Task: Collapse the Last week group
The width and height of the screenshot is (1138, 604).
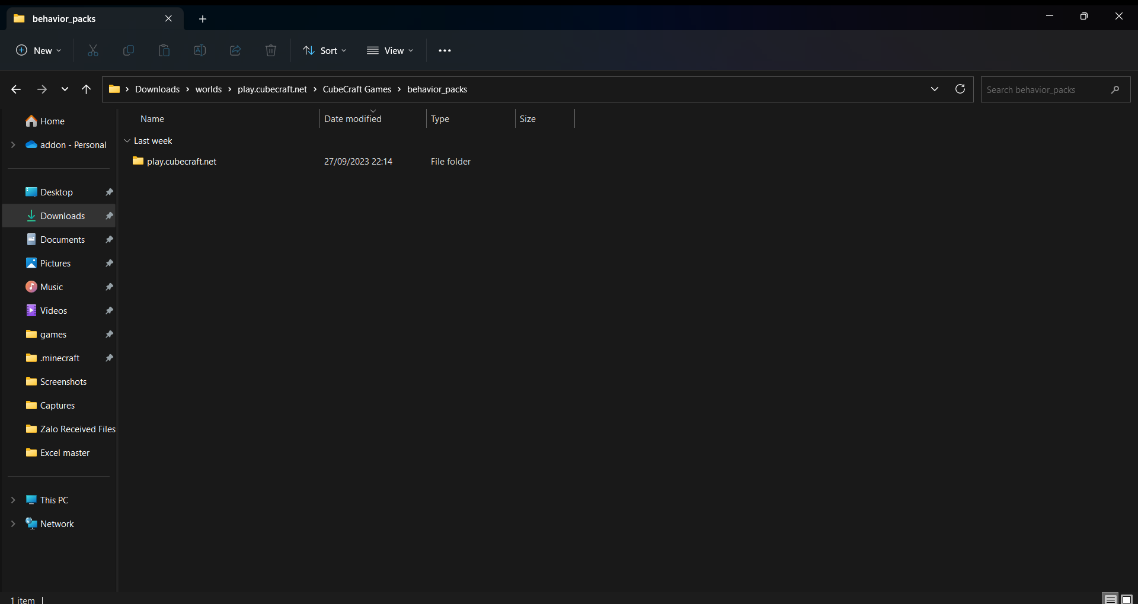Action: click(127, 141)
